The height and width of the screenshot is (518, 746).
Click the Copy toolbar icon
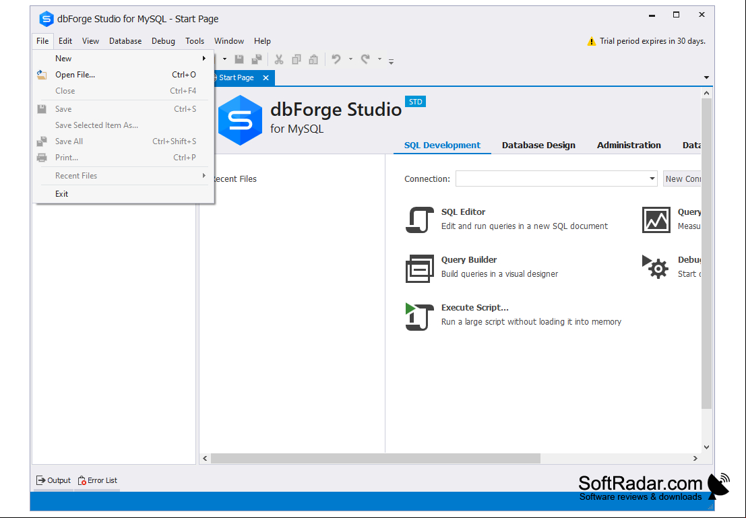297,59
